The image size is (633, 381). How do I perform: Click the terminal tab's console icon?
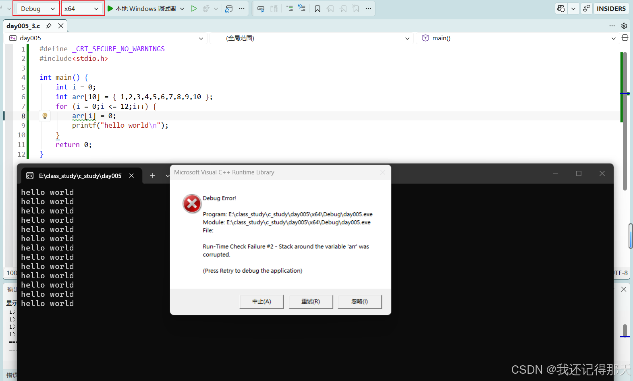[x=30, y=176]
